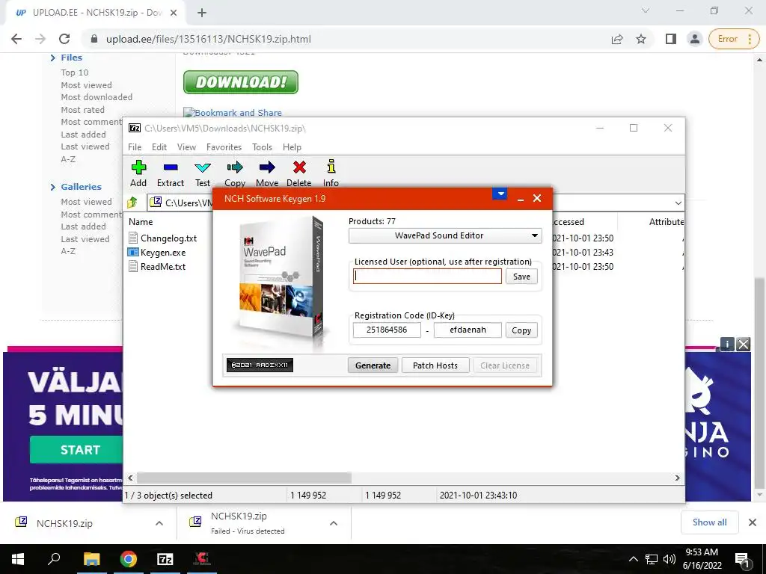Click the Chrome back arrow
Image resolution: width=766 pixels, height=574 pixels.
[16, 39]
